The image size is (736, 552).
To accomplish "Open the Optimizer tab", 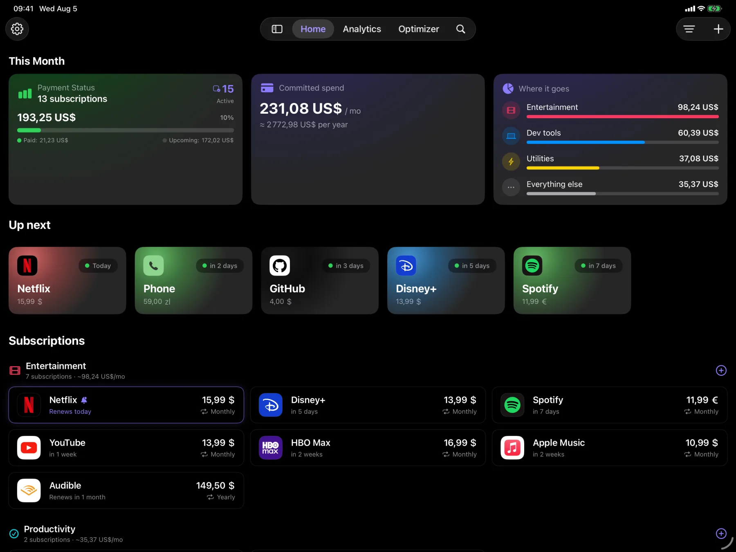I will [419, 29].
